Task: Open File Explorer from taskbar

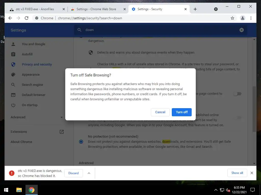Action: coord(19,190)
